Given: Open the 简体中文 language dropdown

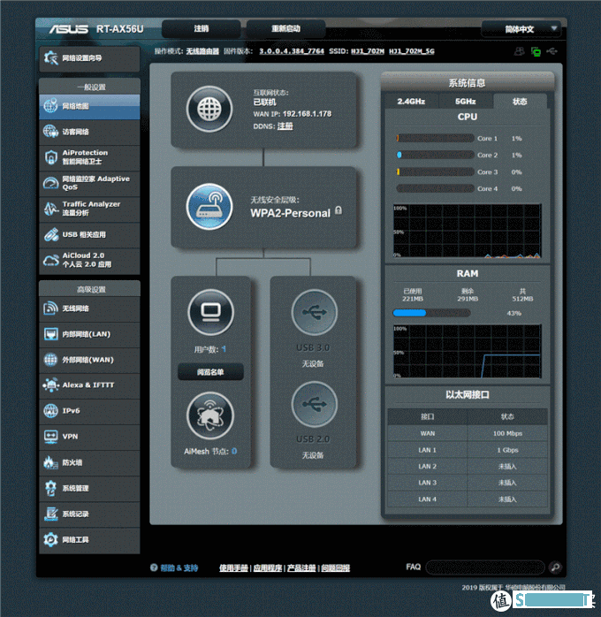Looking at the screenshot, I should [x=521, y=29].
